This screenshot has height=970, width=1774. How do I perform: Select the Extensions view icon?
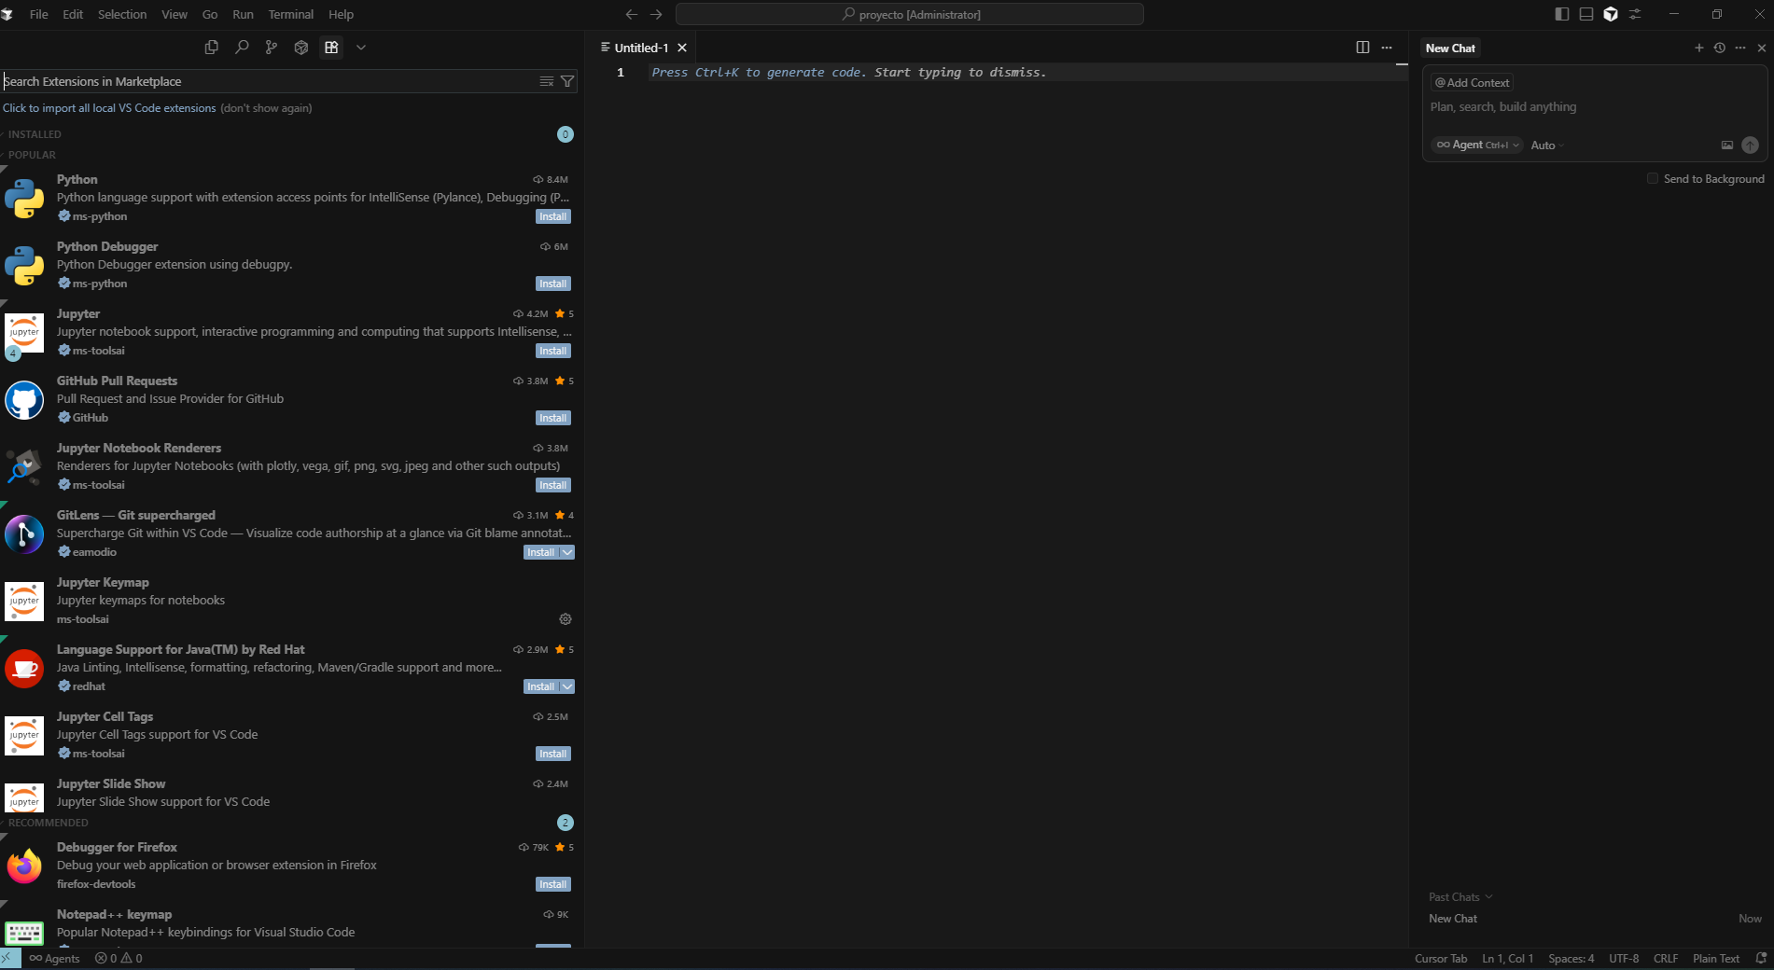(x=331, y=48)
